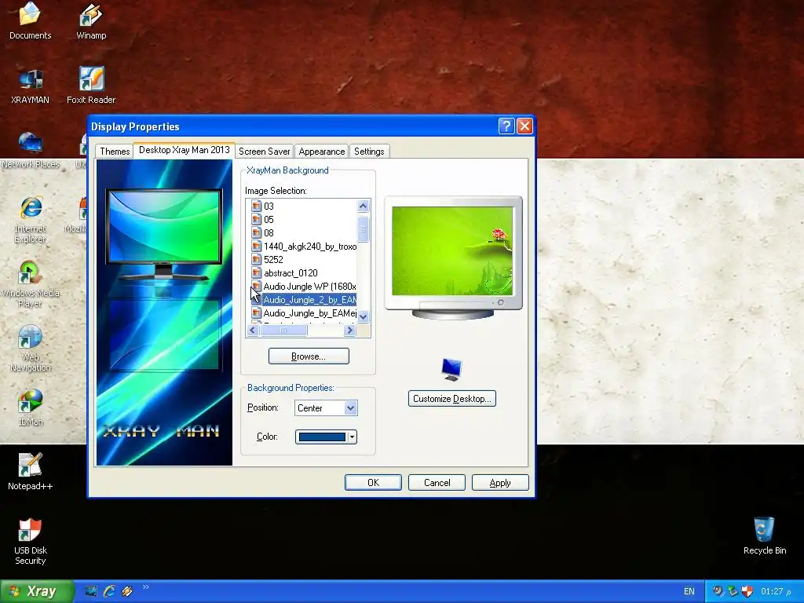Open Windows Media Player shortcut
The height and width of the screenshot is (603, 804).
[31, 283]
